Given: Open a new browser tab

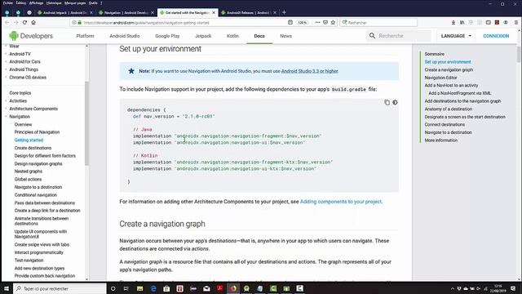Looking at the screenshot, I should (284, 12).
